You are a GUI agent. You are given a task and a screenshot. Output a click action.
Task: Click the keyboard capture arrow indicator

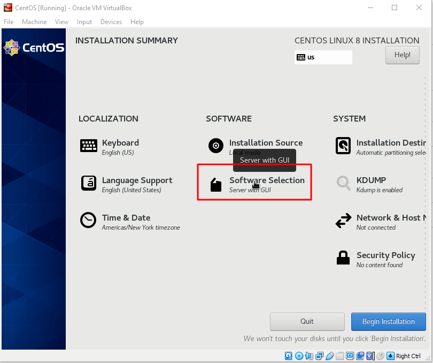[390, 356]
